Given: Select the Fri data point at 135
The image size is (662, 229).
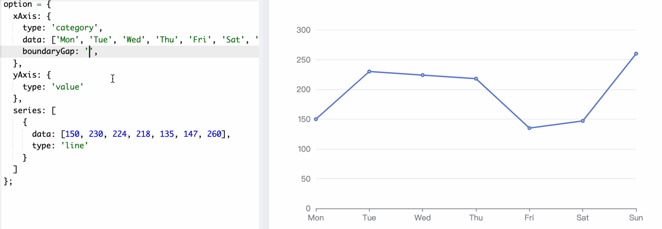Looking at the screenshot, I should (x=529, y=128).
